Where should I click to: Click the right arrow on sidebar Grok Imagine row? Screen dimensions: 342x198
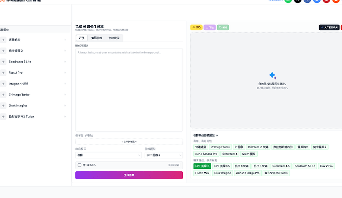click(65, 105)
